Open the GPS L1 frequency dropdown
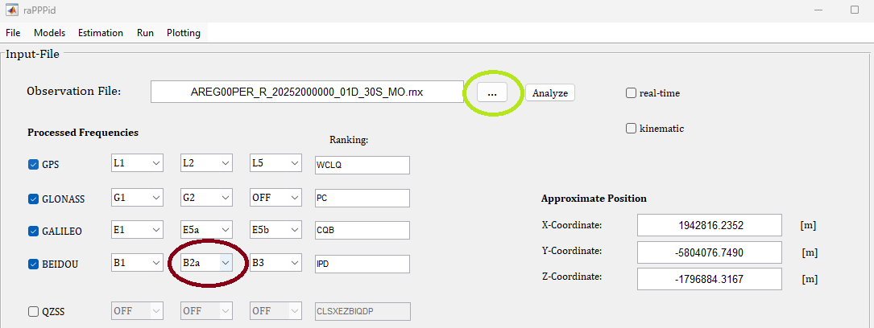The image size is (874, 328). pos(137,163)
